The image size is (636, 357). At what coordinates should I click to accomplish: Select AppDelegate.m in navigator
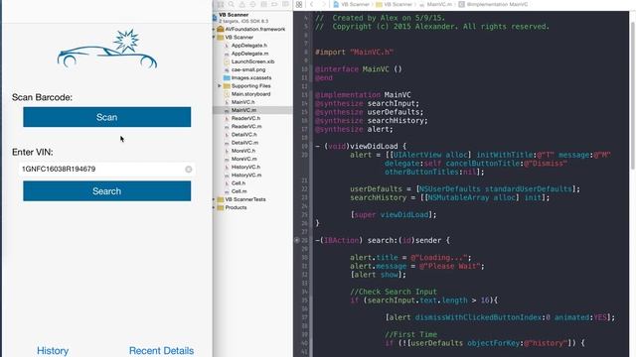249,54
